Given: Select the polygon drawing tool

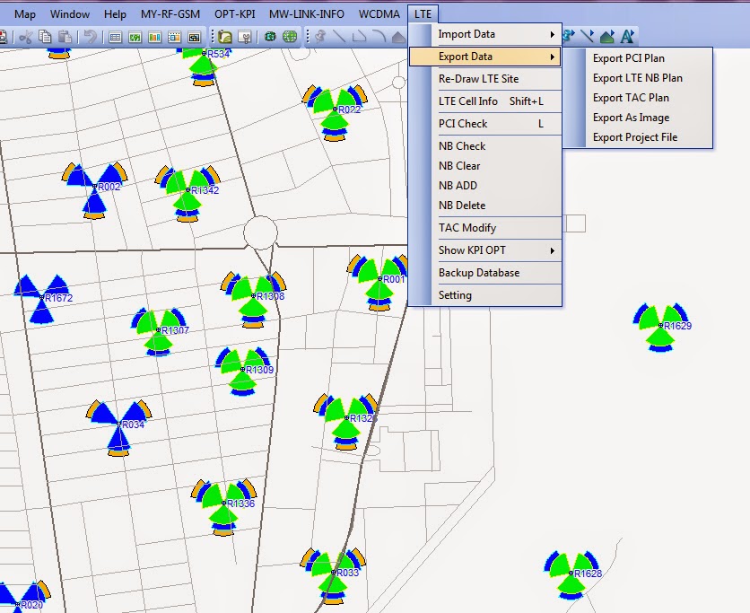Looking at the screenshot, I should 608,36.
